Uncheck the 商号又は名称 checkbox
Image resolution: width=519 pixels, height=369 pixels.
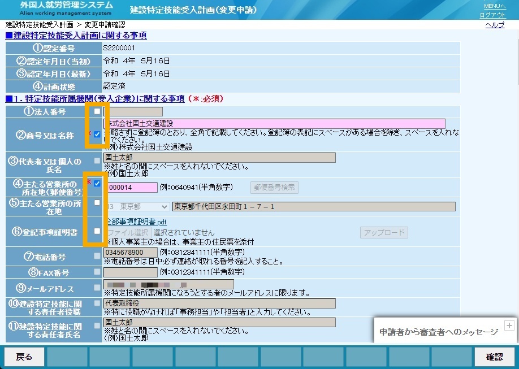(97, 134)
